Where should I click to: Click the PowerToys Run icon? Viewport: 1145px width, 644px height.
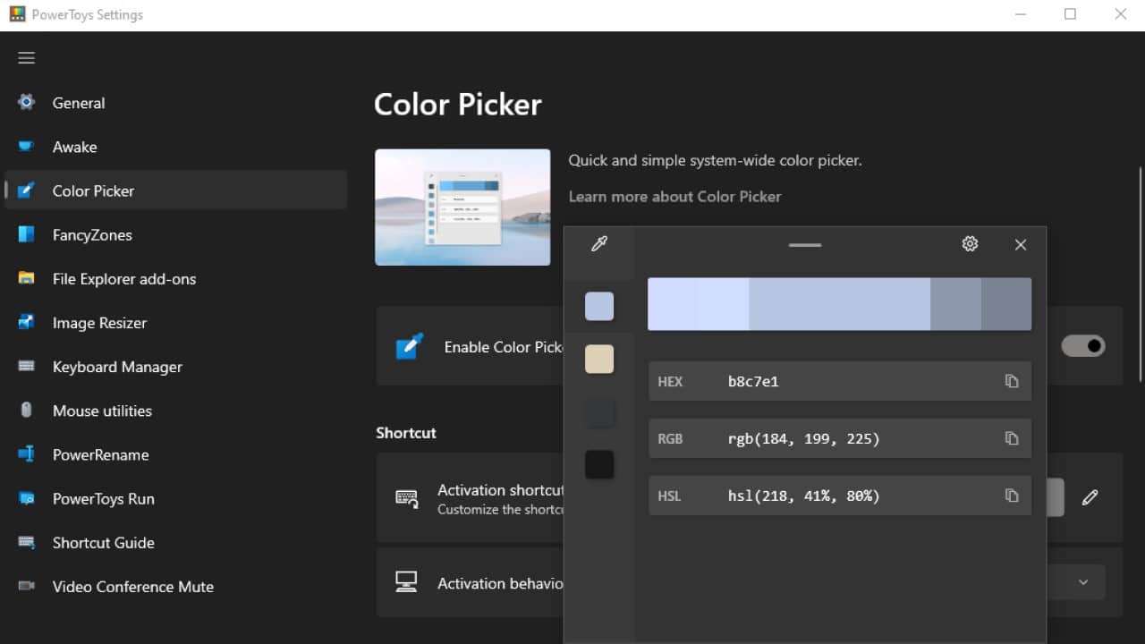26,498
